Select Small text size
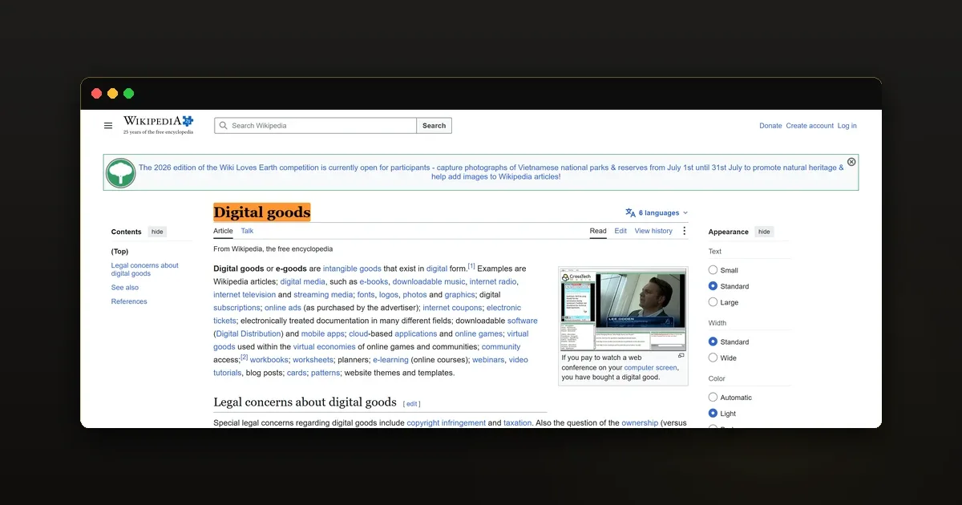The image size is (962, 505). click(x=713, y=270)
